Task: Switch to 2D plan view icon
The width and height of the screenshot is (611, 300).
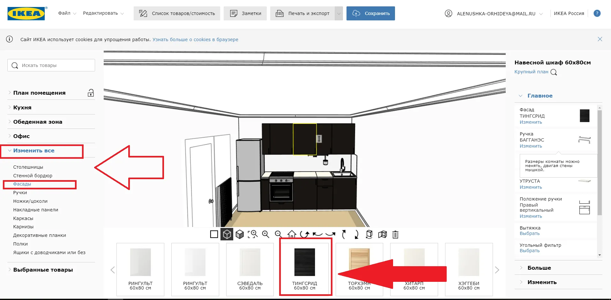Action: click(x=214, y=235)
